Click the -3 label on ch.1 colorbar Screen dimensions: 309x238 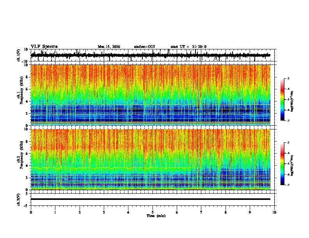tap(288, 78)
